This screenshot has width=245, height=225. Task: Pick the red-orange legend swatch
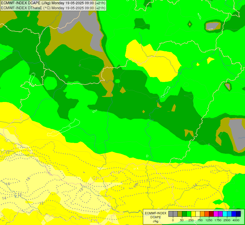pos(207,214)
